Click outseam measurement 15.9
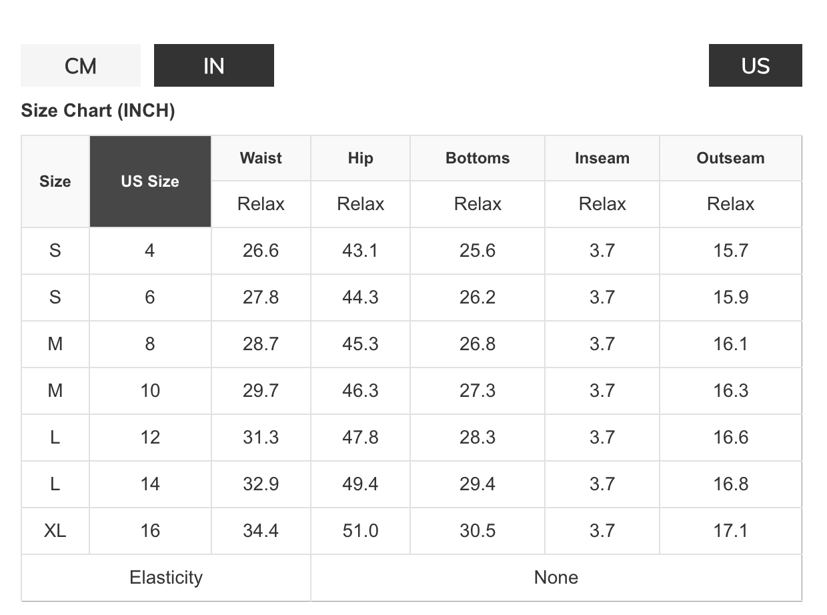 [730, 297]
